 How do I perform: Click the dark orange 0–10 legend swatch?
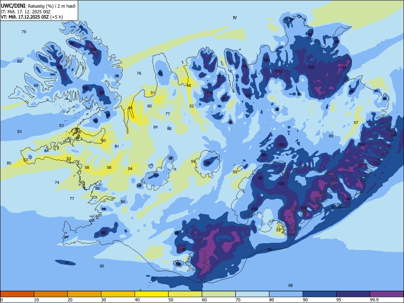[x=17, y=294]
